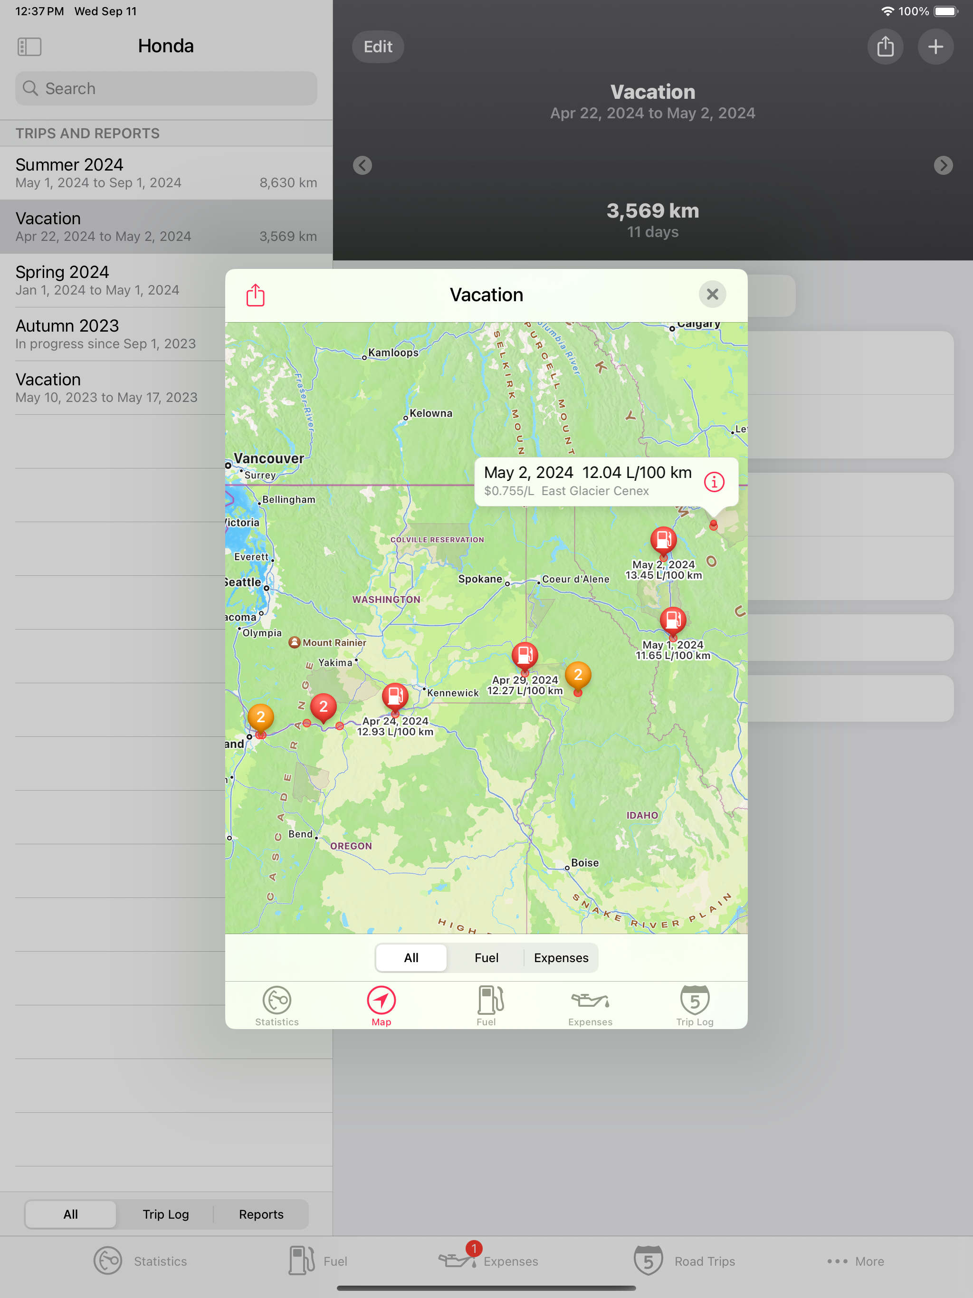This screenshot has width=973, height=1298.
Task: Open Road Trips in the bottom tab bar
Action: (684, 1261)
